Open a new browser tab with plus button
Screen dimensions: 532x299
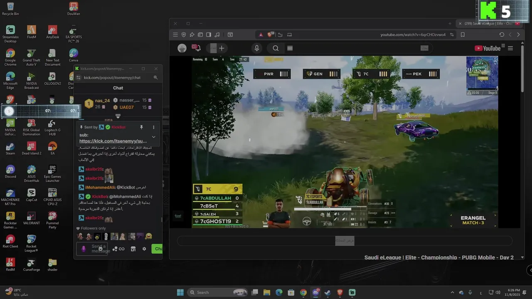coord(450,24)
